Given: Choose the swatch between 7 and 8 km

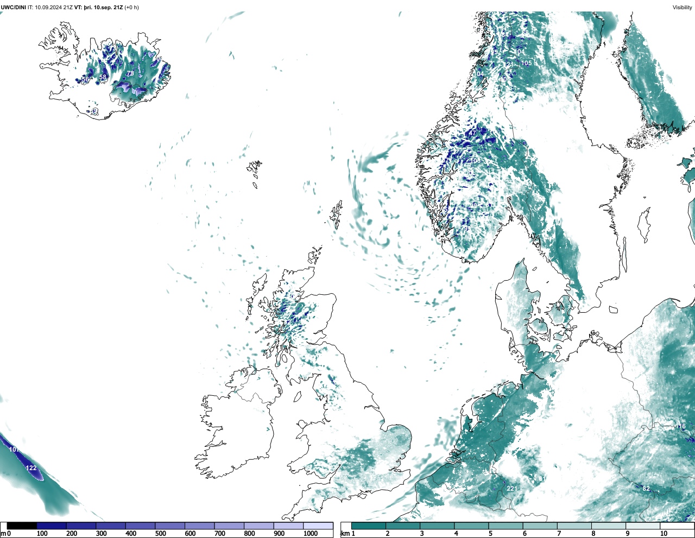Looking at the screenshot, I should (574, 526).
